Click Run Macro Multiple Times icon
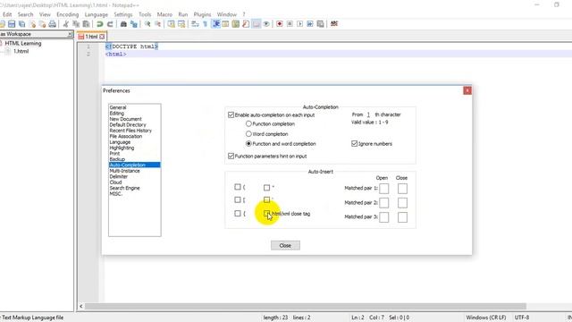Screen dimensions: 572x322 coord(310,24)
